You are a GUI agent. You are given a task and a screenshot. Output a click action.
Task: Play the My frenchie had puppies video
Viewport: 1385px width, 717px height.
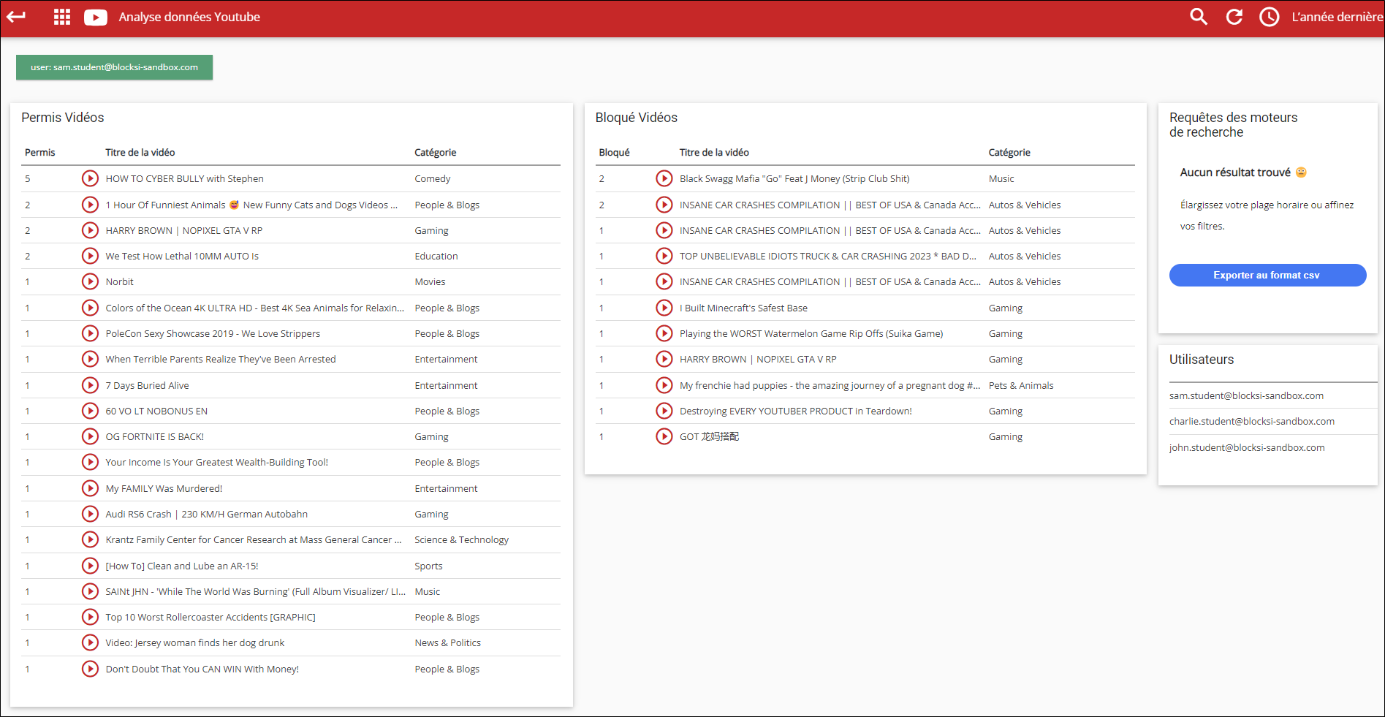[x=664, y=385]
